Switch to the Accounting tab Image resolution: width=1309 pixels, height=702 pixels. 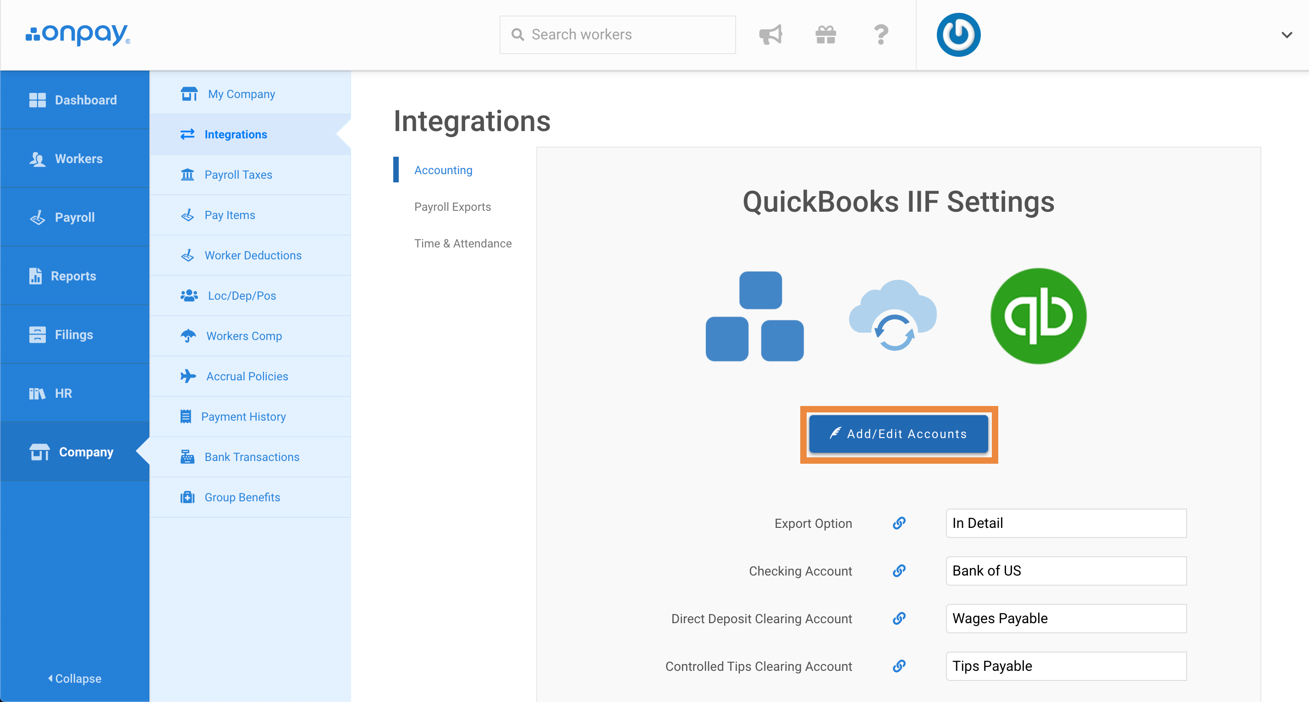pos(443,170)
